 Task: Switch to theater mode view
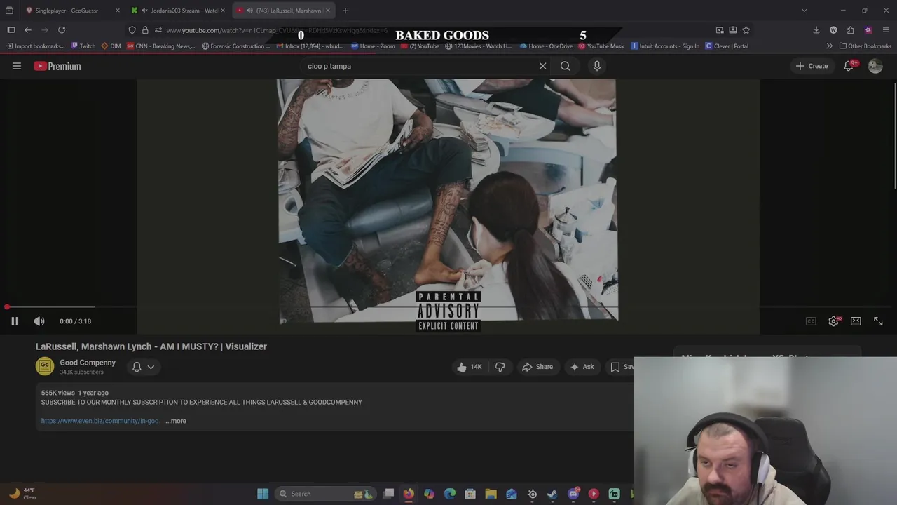pos(856,321)
